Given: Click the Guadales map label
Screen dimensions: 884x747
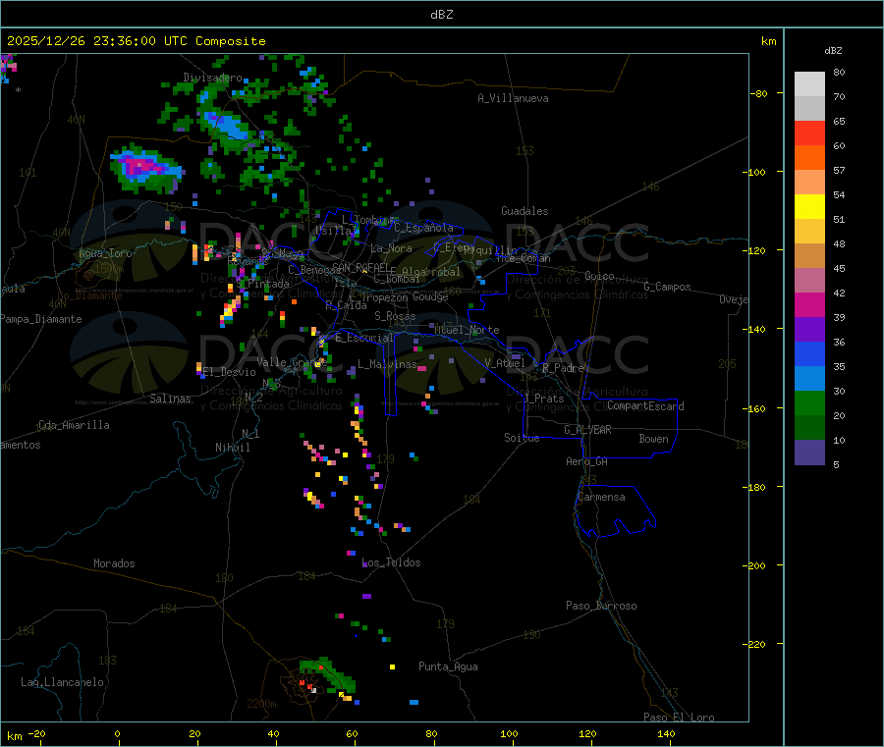Looking at the screenshot, I should (x=525, y=211).
